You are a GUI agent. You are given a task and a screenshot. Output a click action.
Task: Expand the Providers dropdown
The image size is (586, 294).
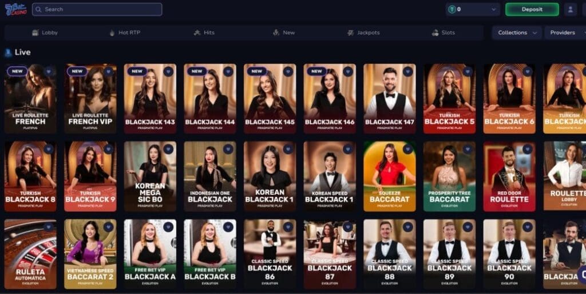[x=565, y=33]
